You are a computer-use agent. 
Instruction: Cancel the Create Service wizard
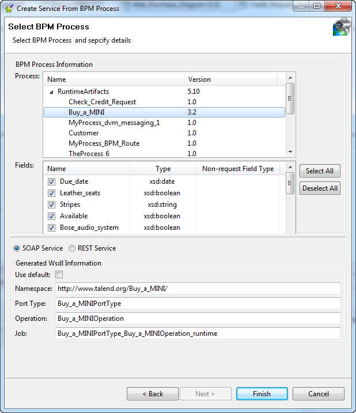[x=318, y=394]
